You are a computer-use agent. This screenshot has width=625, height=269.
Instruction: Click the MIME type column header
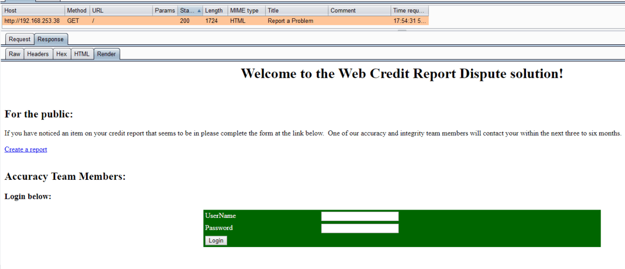[x=246, y=10]
